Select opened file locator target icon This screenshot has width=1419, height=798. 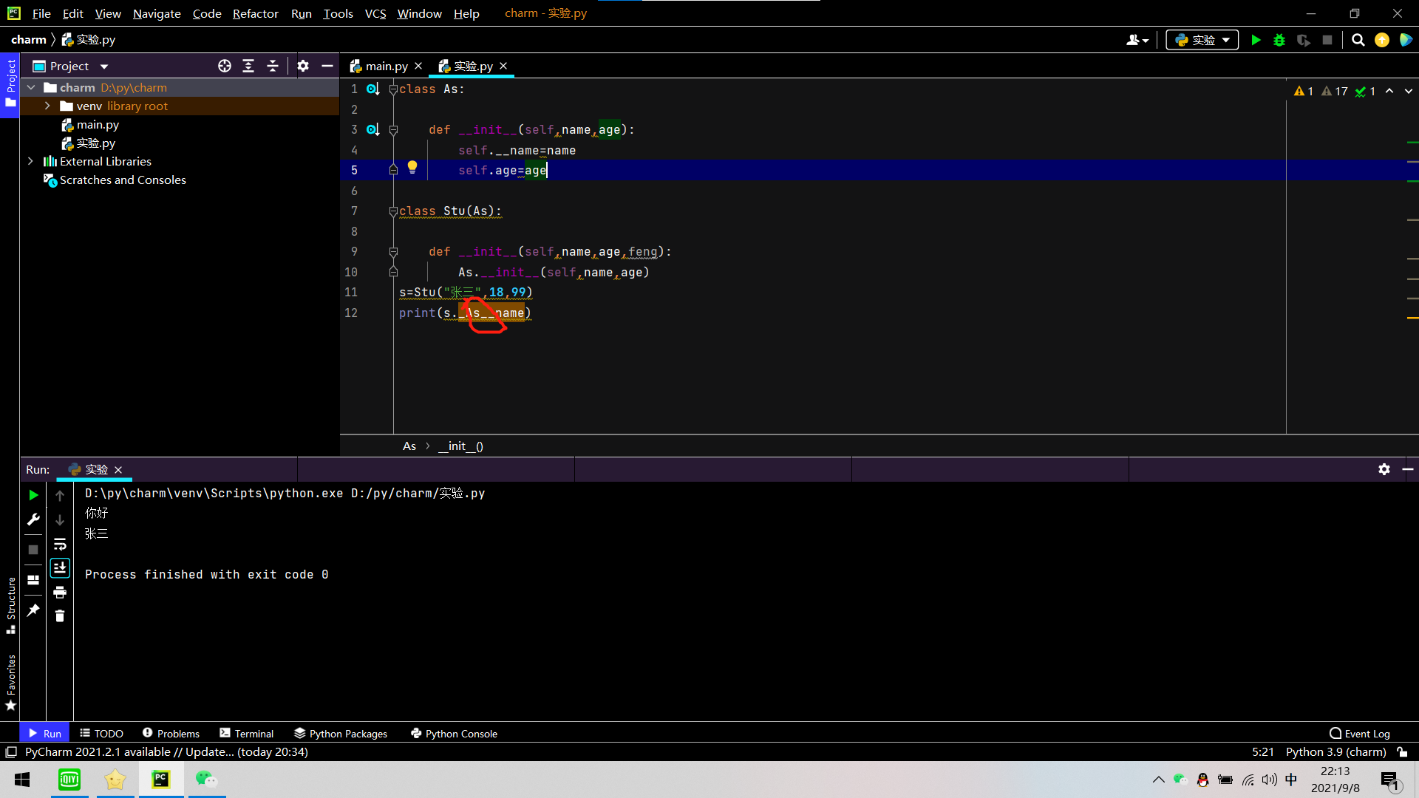pyautogui.click(x=225, y=66)
